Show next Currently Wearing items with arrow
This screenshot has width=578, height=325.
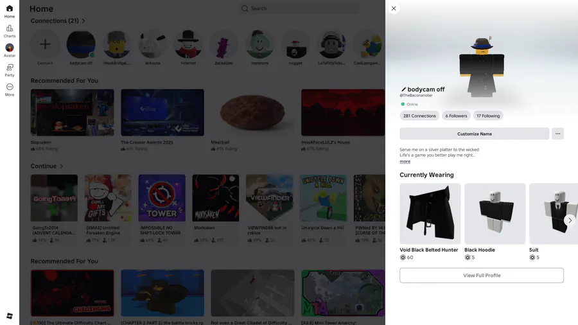point(570,220)
